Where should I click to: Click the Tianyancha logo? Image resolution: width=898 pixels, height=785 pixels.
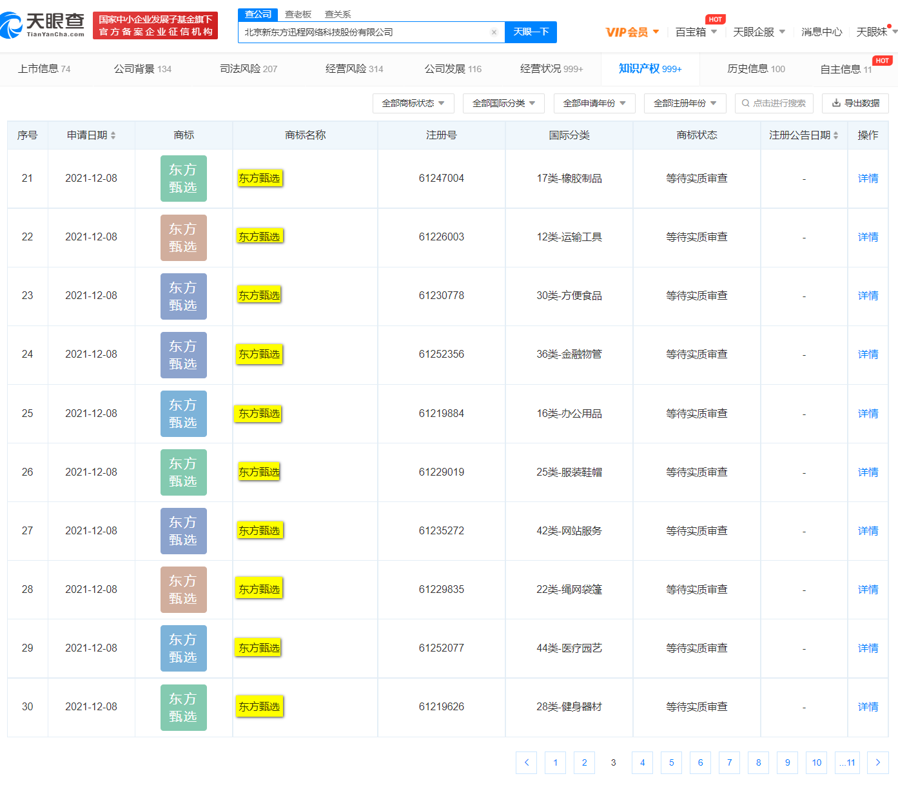(x=43, y=25)
